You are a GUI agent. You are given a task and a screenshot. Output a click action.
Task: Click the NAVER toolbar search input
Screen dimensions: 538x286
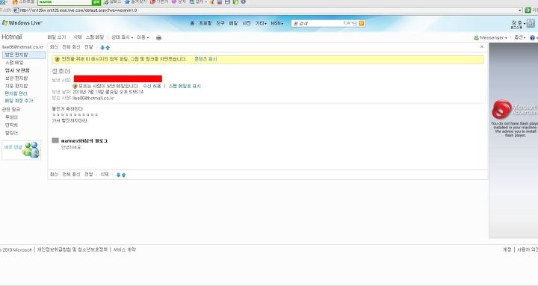[64, 2]
